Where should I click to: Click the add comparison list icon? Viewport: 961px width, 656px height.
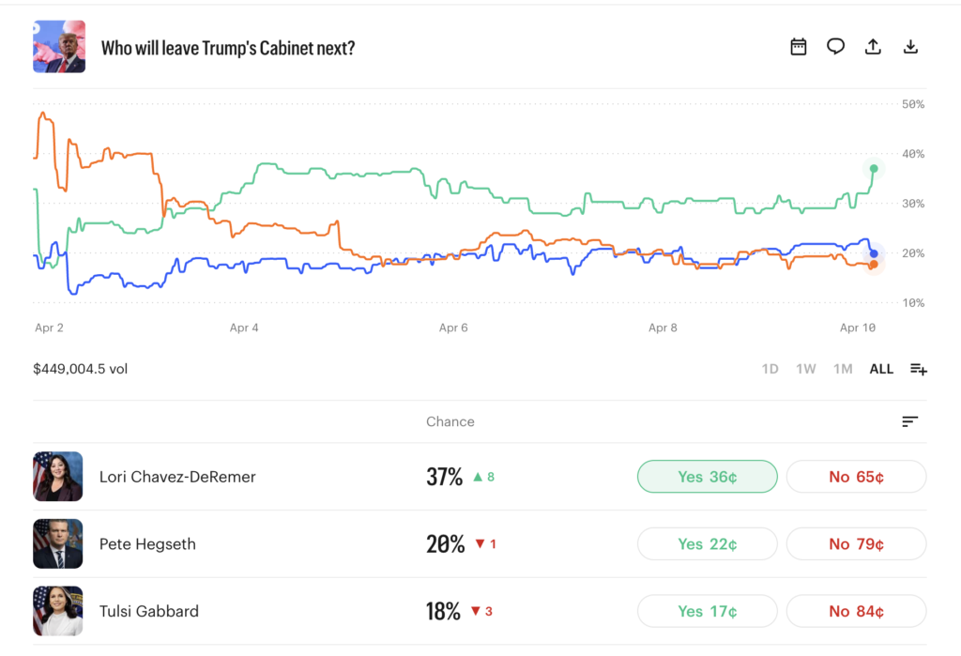click(919, 369)
